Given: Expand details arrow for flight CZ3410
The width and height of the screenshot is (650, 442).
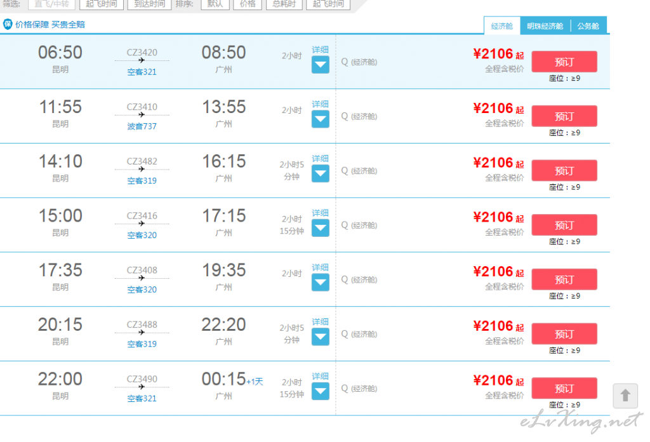Looking at the screenshot, I should 320,119.
